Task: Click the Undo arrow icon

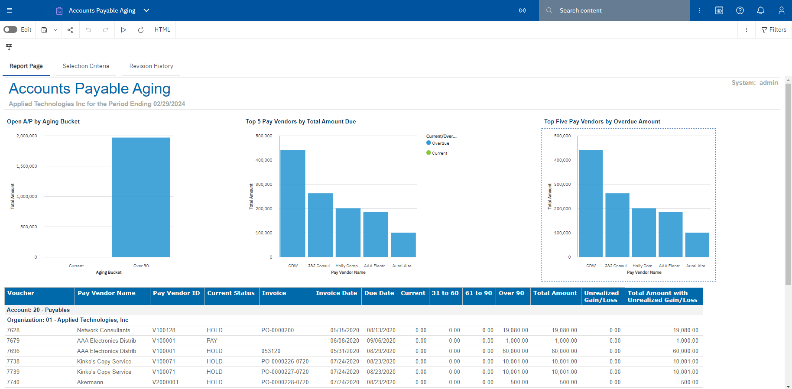Action: coord(88,30)
